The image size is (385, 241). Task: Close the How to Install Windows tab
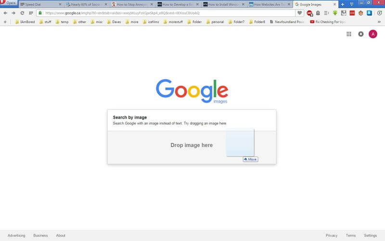[243, 4]
